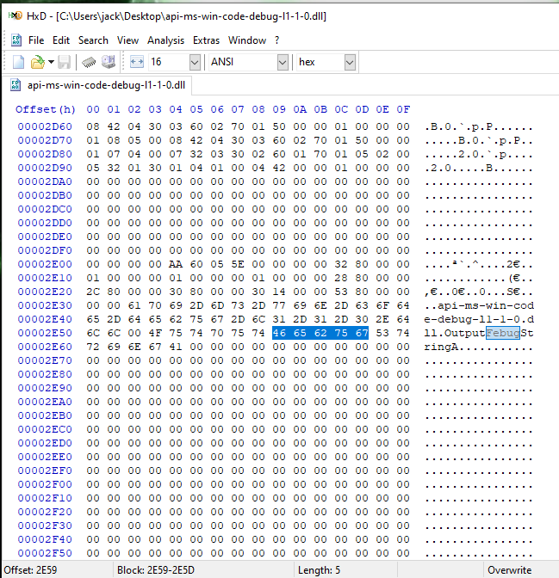Click the 5E byte in row 00002E00
The image size is (559, 578).
[238, 264]
